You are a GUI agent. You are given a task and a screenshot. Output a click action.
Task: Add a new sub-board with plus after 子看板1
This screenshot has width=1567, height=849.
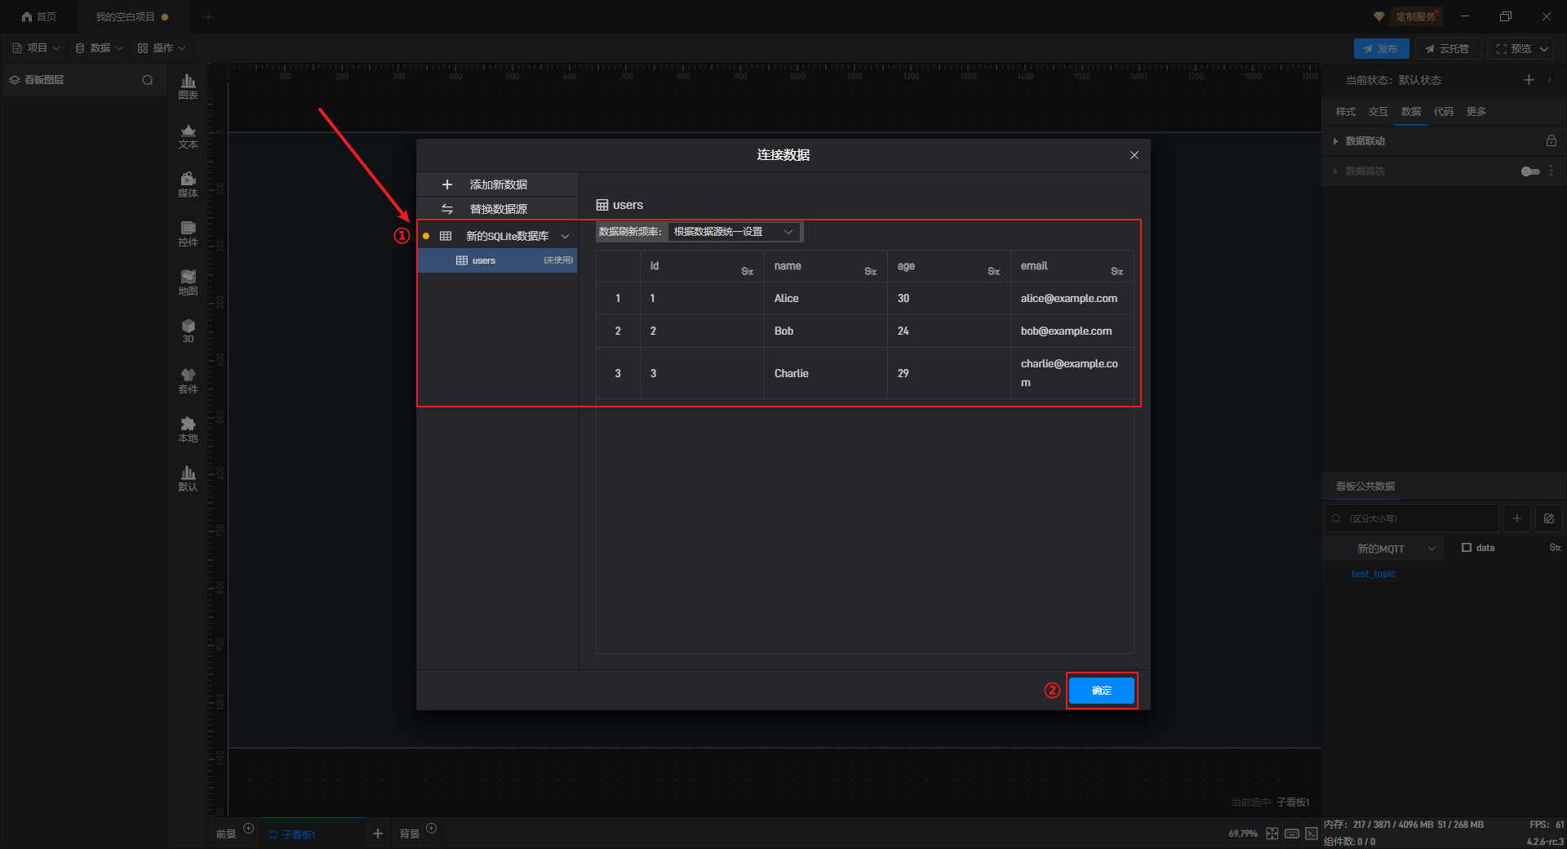point(377,833)
